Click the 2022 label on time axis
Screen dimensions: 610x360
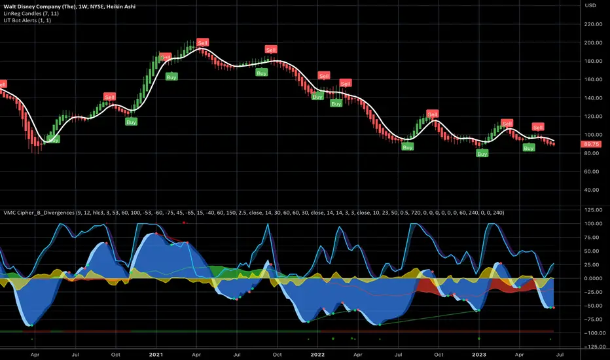317,355
